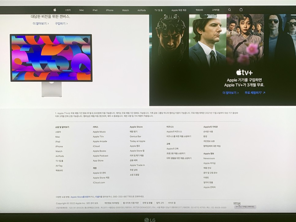296x222 pixels.
Task: Open footer link 매장 찾기
Action: pos(134,132)
